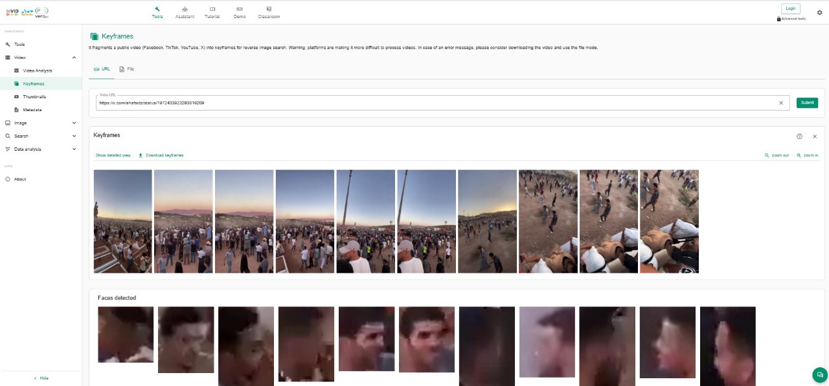This screenshot has height=386, width=829.
Task: Click zoom out for keyframes
Action: pyautogui.click(x=777, y=155)
